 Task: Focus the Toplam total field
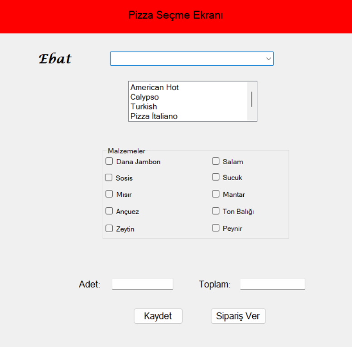[272, 284]
